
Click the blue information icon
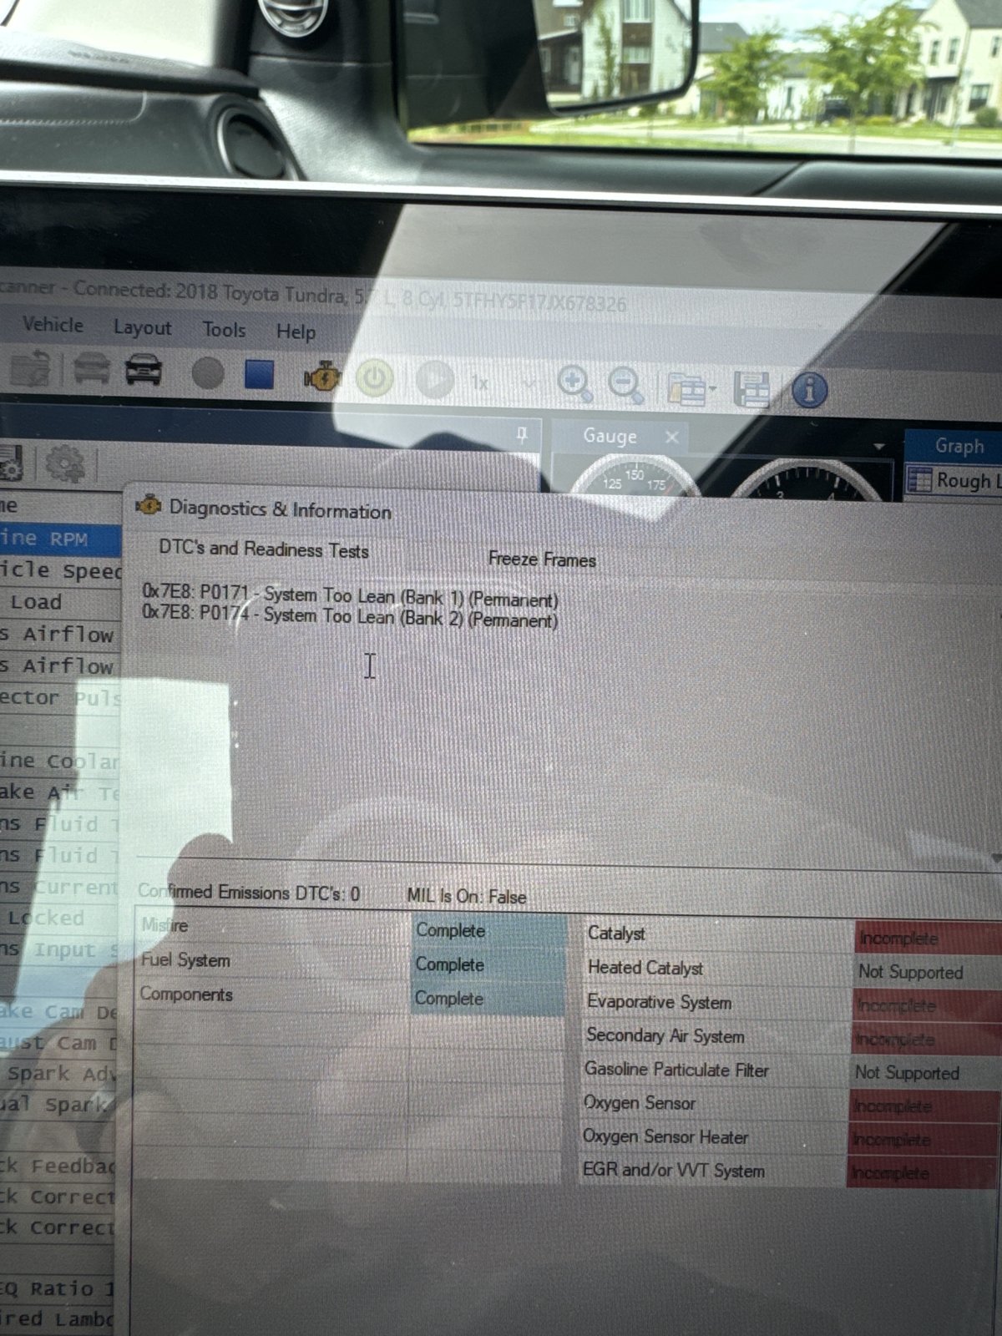tap(809, 390)
